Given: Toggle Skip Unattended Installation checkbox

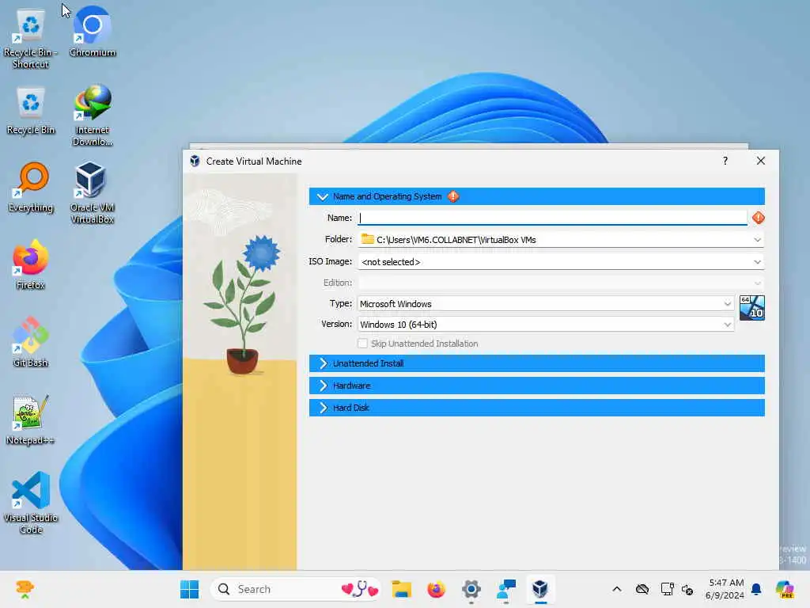Looking at the screenshot, I should tap(362, 344).
